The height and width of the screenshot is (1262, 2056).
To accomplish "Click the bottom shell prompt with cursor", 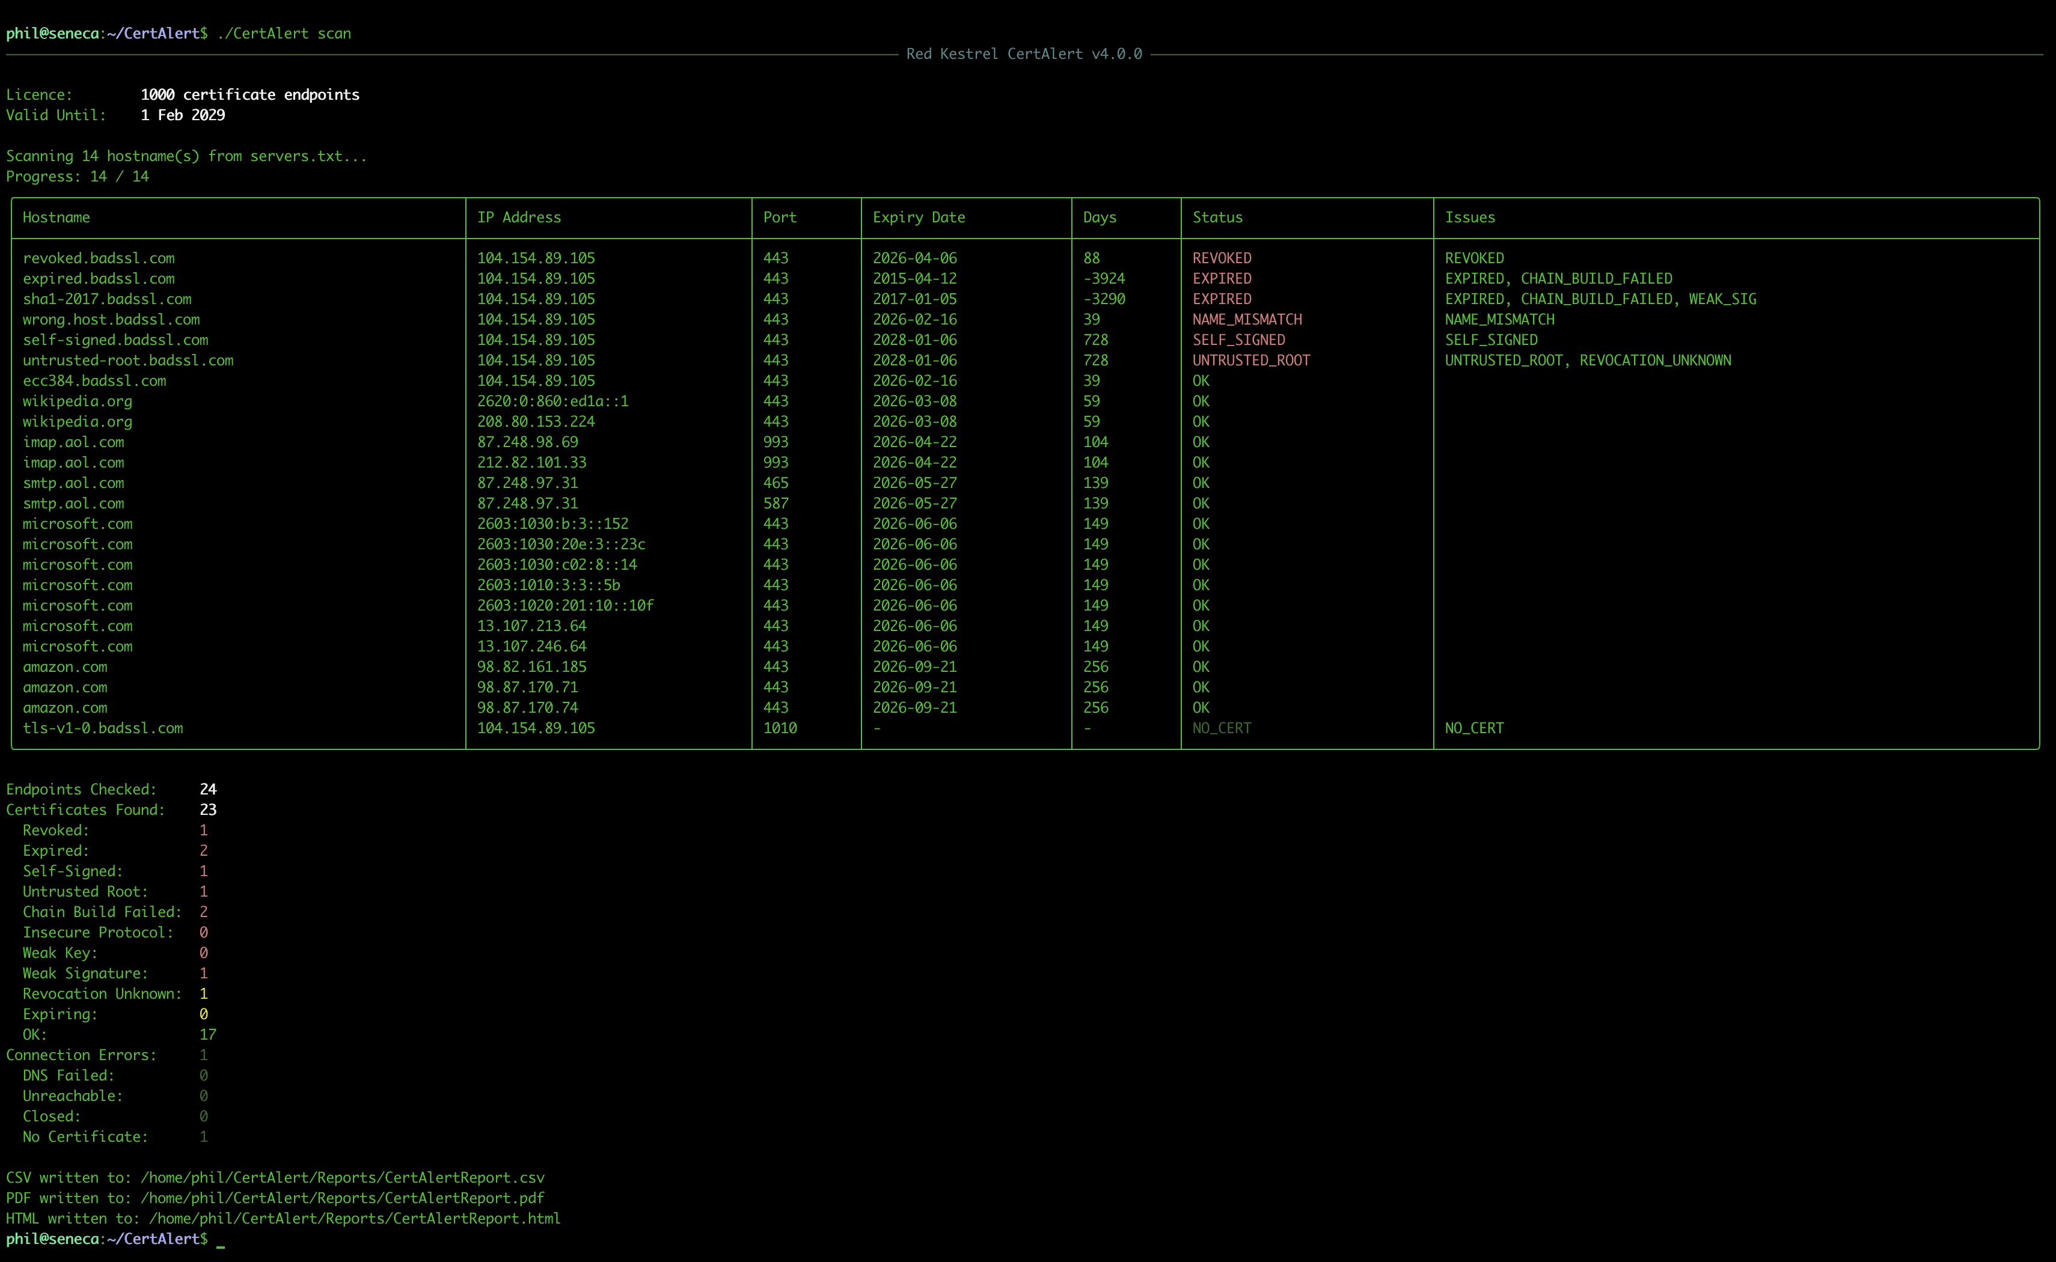I will click(x=115, y=1239).
